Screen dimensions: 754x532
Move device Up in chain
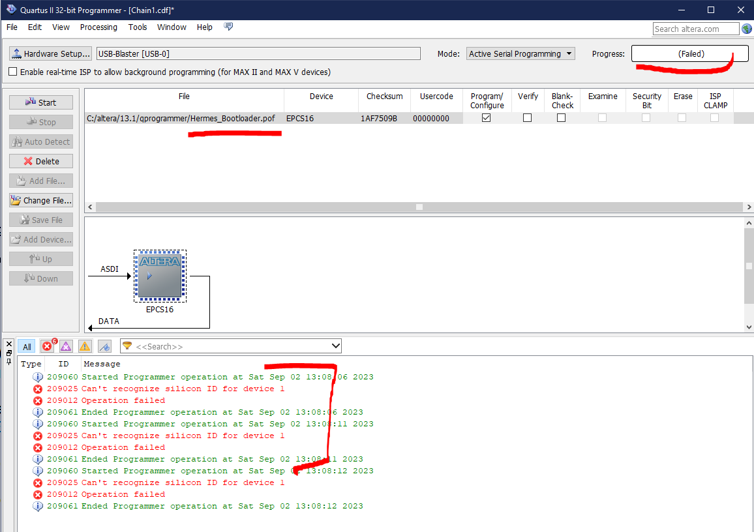click(41, 259)
